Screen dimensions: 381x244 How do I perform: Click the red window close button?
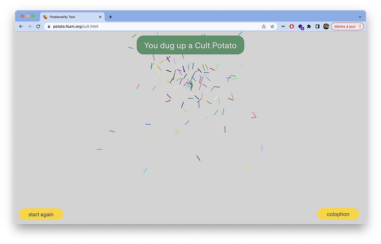click(22, 16)
